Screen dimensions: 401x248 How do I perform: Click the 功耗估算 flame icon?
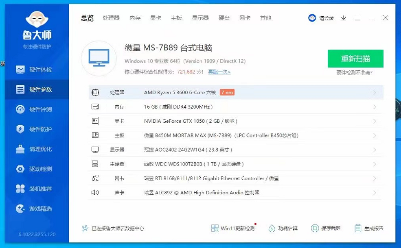[x=272, y=228]
